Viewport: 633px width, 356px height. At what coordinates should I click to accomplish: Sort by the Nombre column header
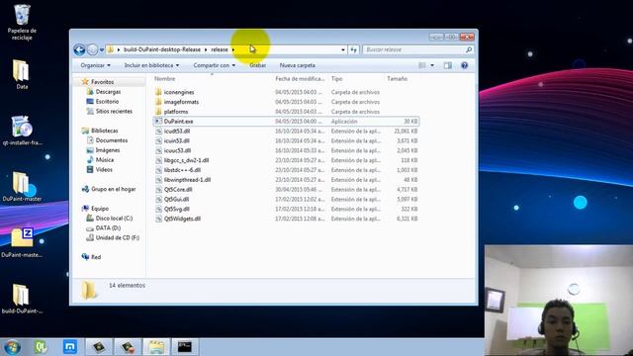165,79
